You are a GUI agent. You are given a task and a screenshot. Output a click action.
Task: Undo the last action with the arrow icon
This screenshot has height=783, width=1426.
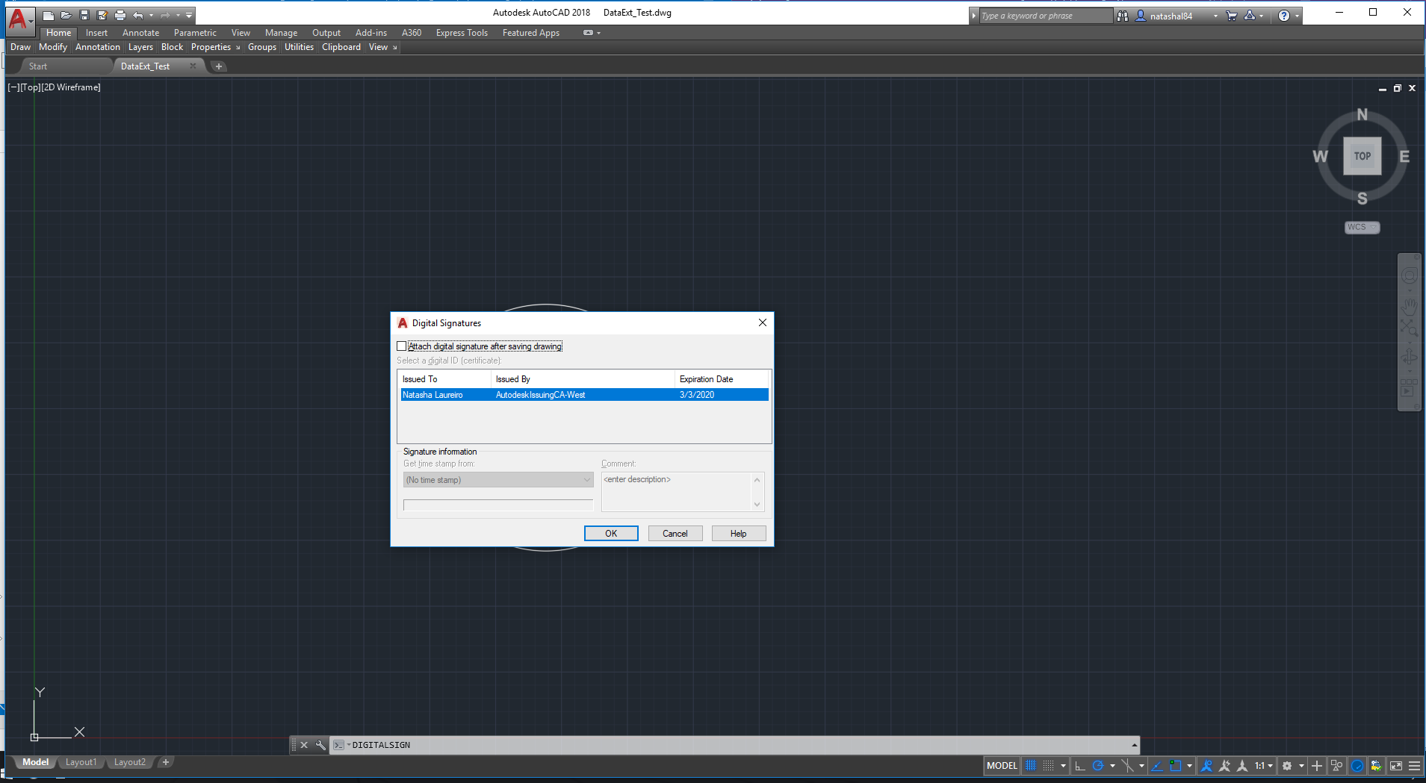click(x=138, y=15)
